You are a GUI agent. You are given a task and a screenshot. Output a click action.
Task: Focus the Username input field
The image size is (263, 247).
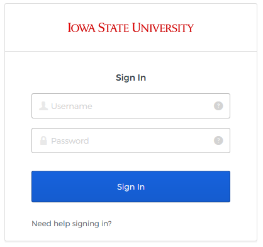coord(131,106)
